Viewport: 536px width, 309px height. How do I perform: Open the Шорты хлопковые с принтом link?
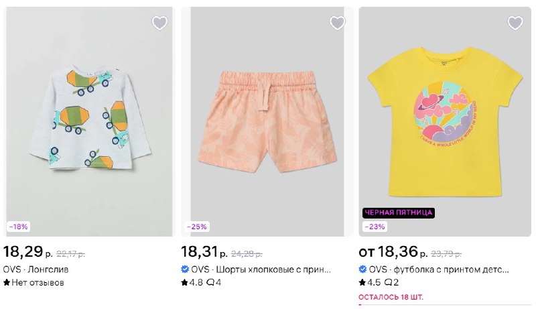tap(273, 269)
